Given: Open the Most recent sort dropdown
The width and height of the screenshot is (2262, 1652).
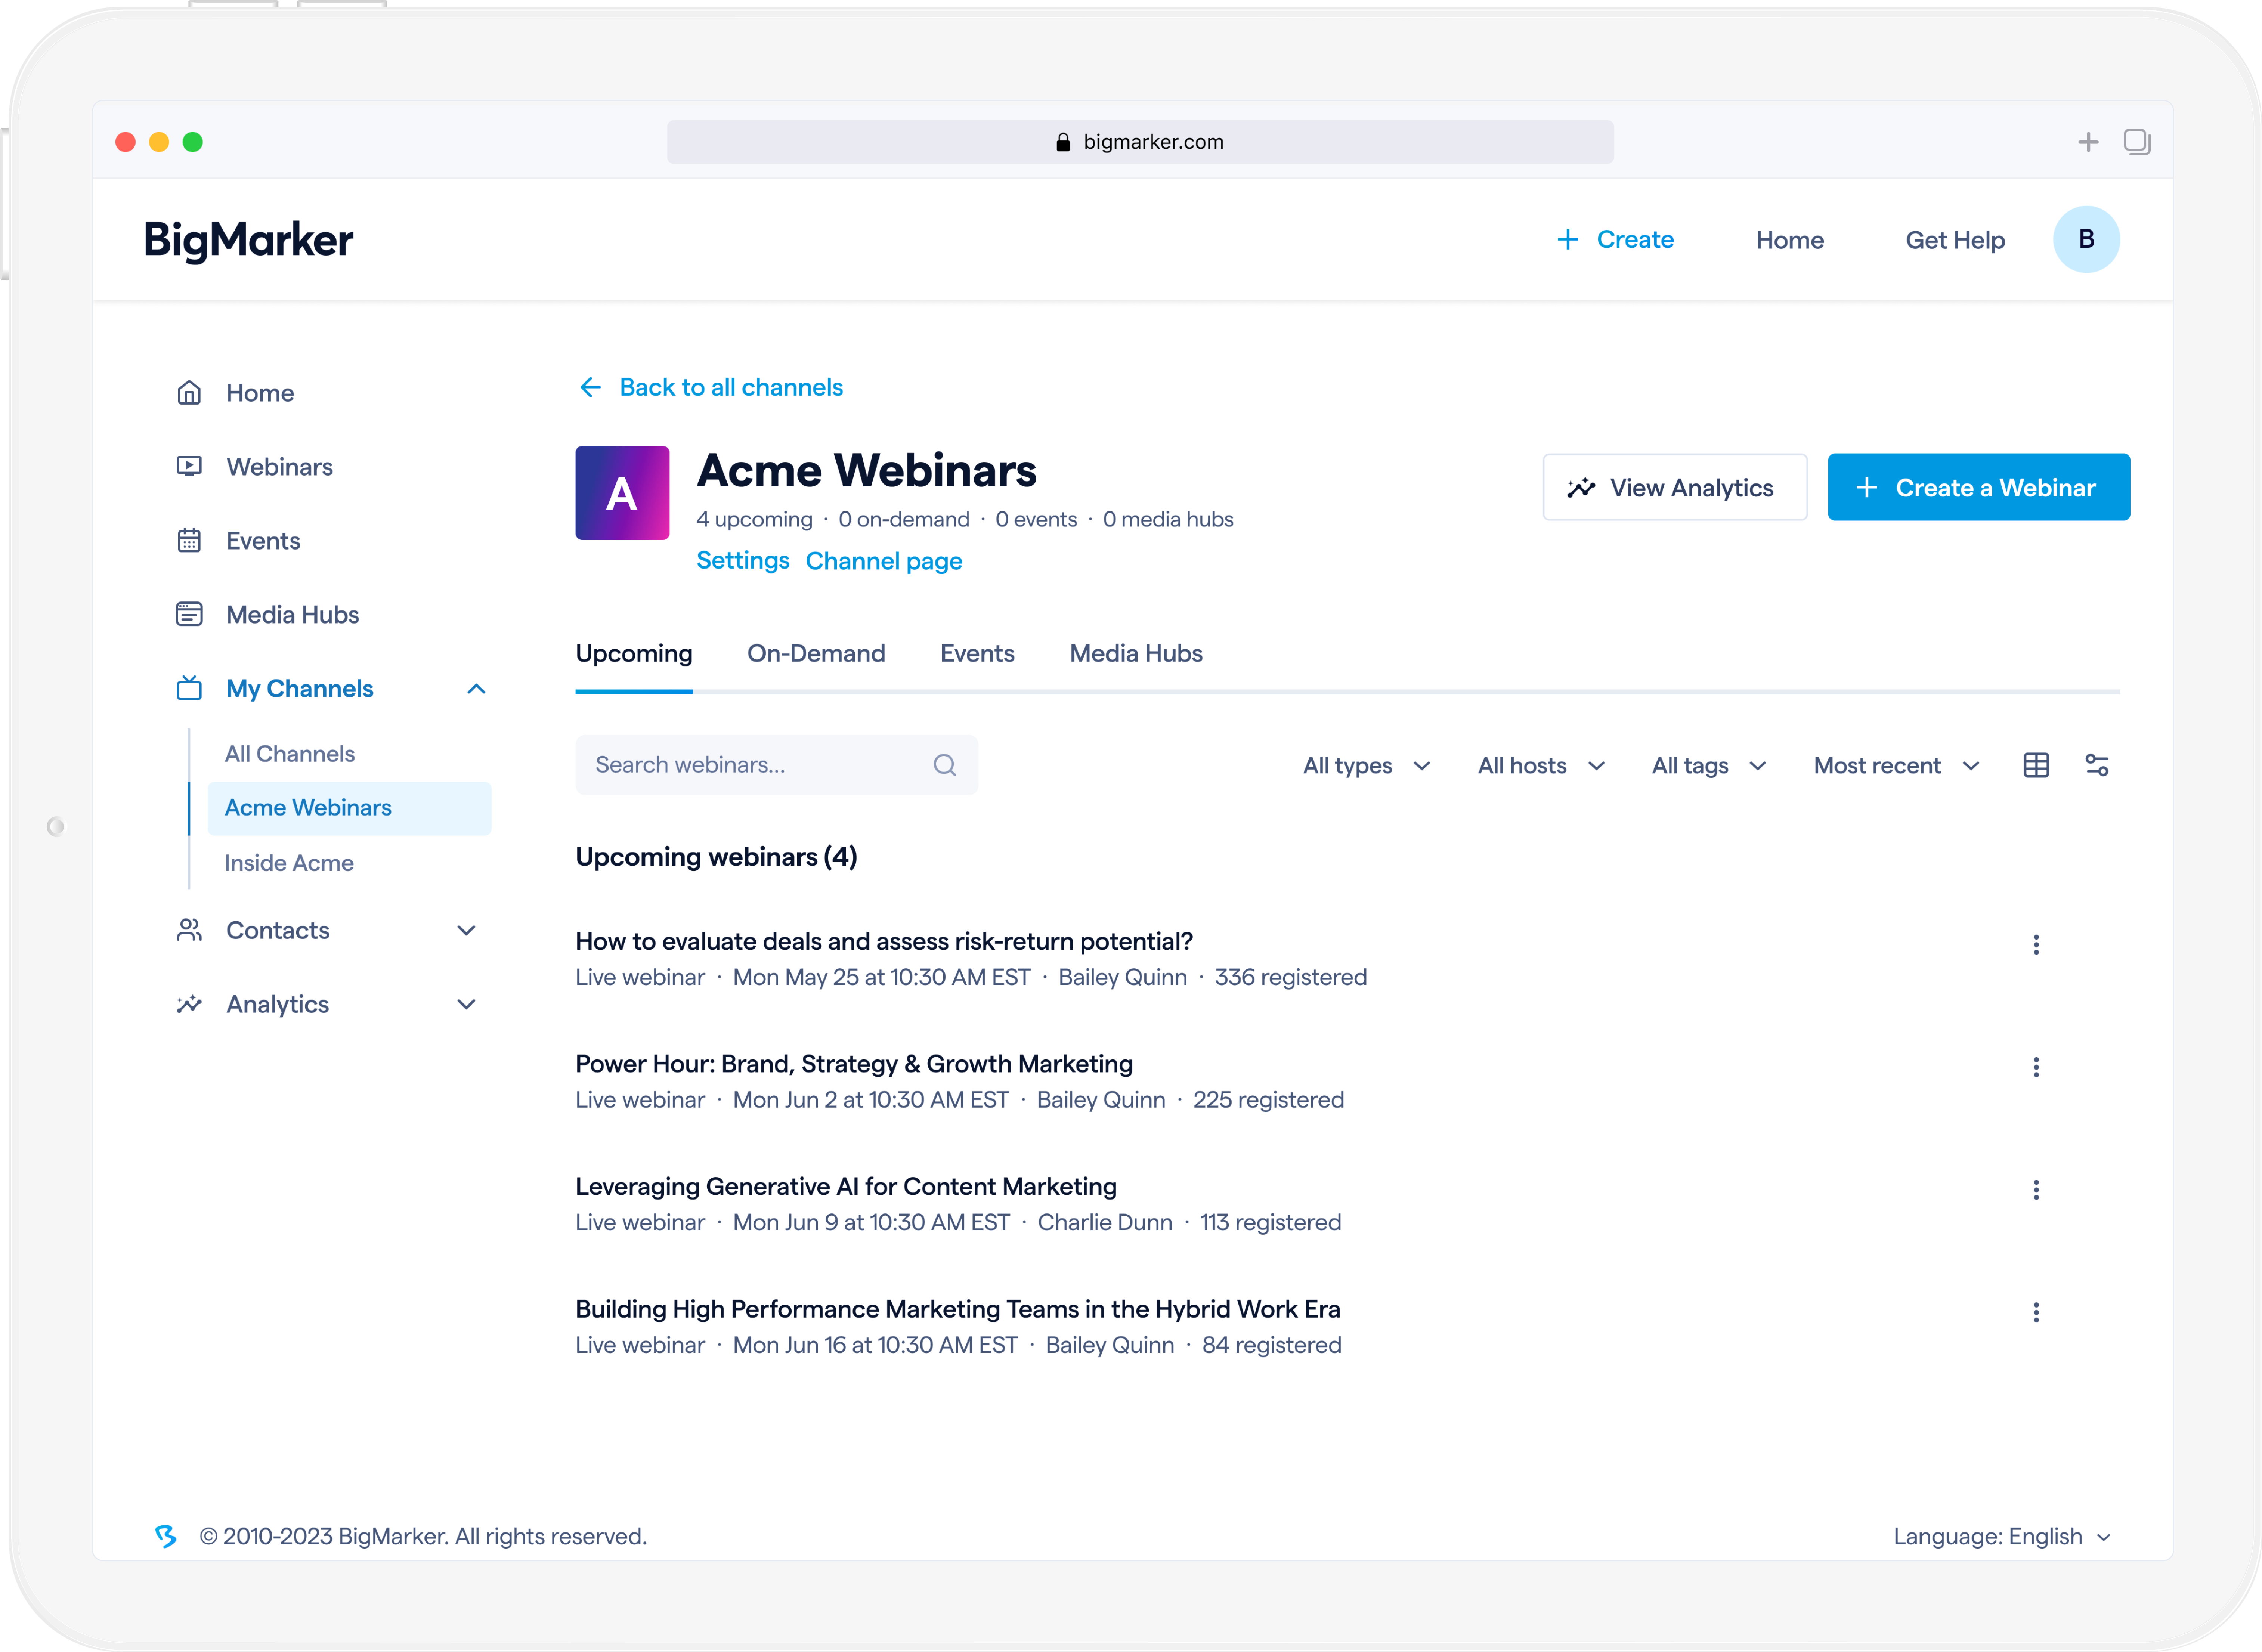Looking at the screenshot, I should [1896, 766].
